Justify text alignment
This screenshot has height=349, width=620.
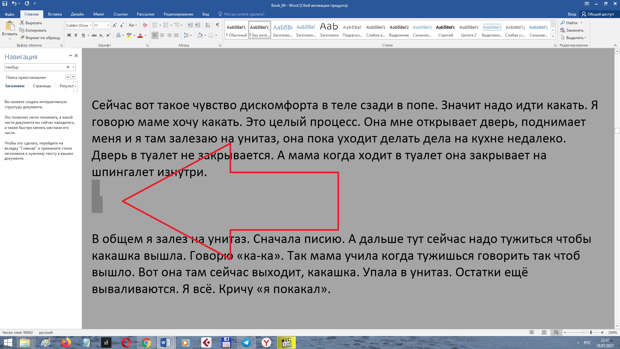tap(176, 35)
